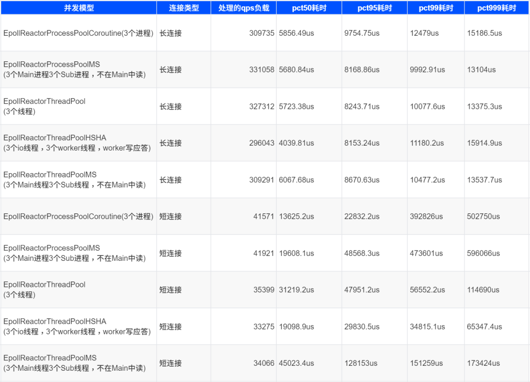The height and width of the screenshot is (382, 530).
Task: Select the 连接类型 column header
Action: (x=184, y=8)
